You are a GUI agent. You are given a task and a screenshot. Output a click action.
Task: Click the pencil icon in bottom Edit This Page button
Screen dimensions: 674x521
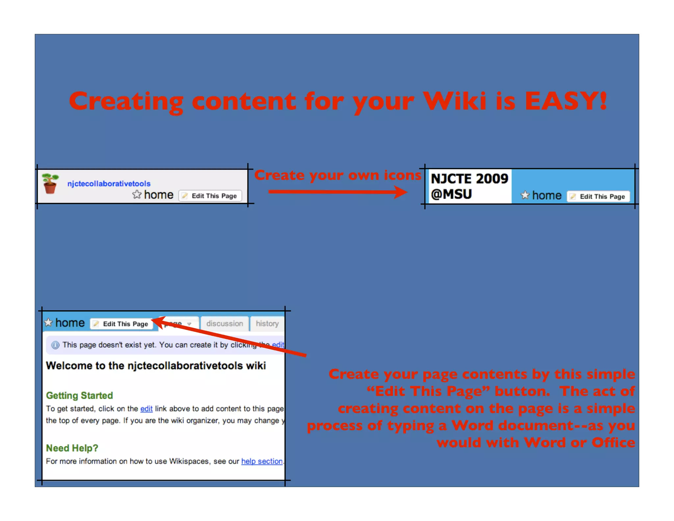(96, 324)
